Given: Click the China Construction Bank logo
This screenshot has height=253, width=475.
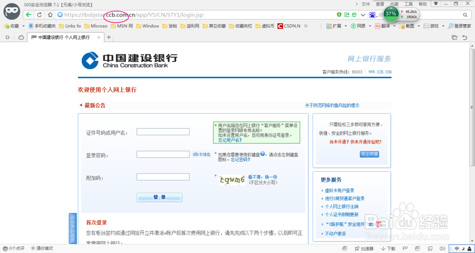Looking at the screenshot, I should (129, 60).
